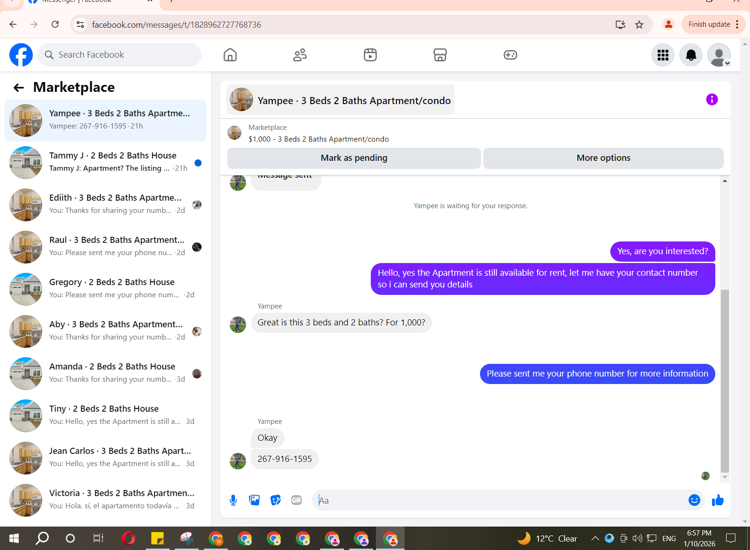Open the Gaming controller icon
This screenshot has width=750, height=550.
(x=510, y=55)
